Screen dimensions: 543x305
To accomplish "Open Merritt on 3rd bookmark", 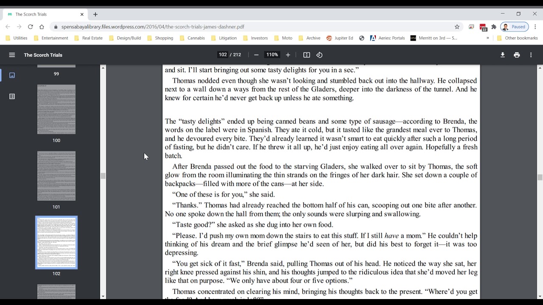I will (x=434, y=38).
